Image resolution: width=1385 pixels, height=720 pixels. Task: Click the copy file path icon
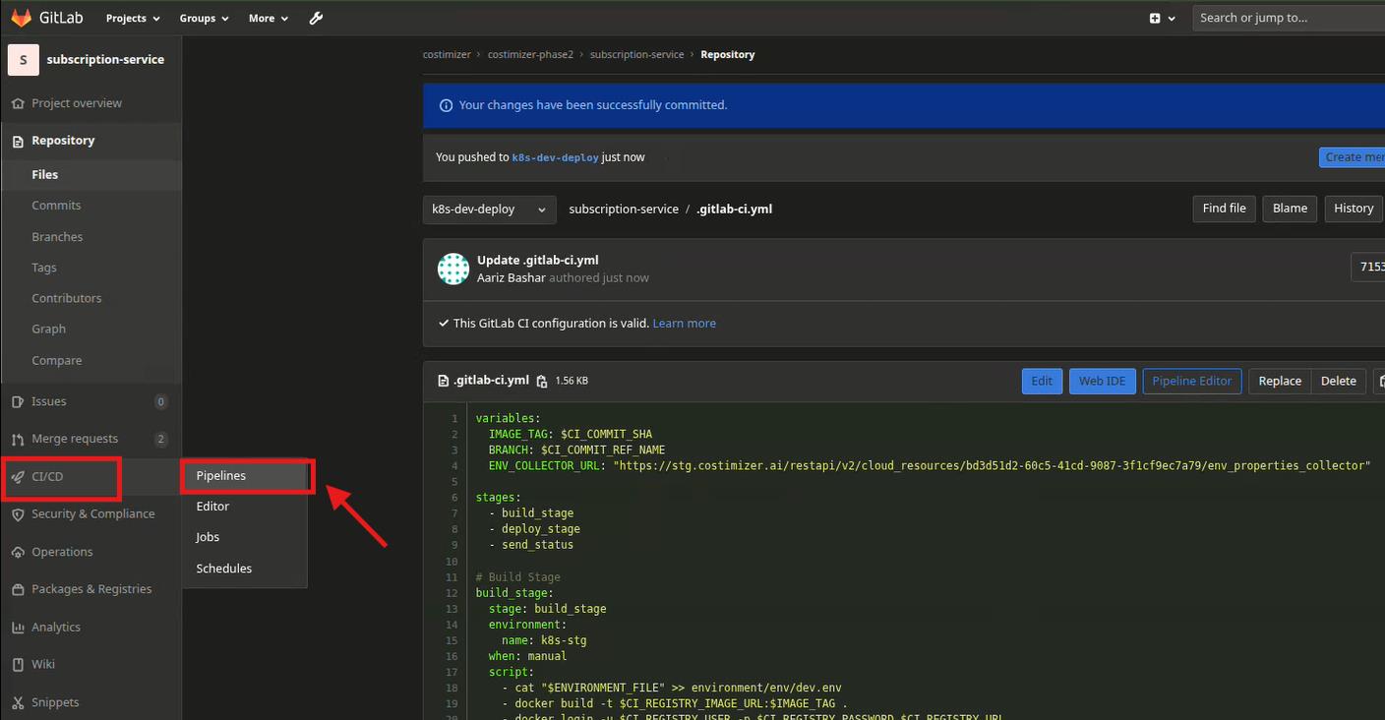point(541,381)
